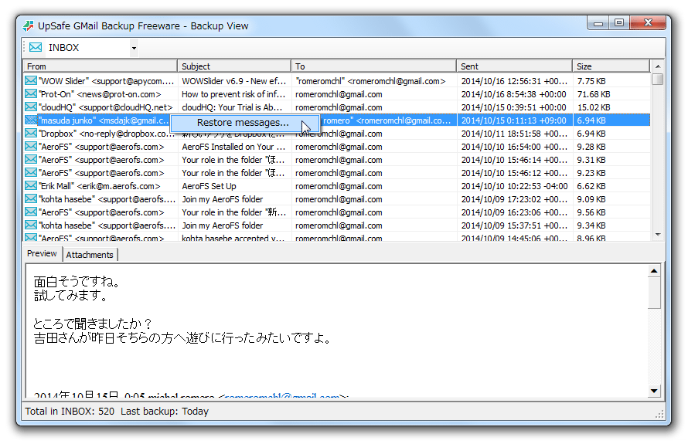Click the email list scrollbar thumb
The image size is (688, 444).
(657, 80)
